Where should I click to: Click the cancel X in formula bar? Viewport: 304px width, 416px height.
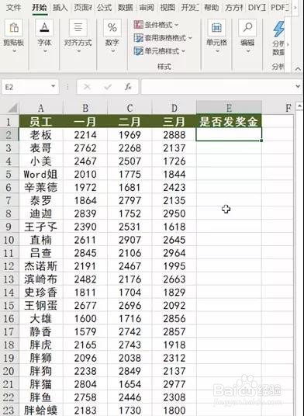[87, 86]
